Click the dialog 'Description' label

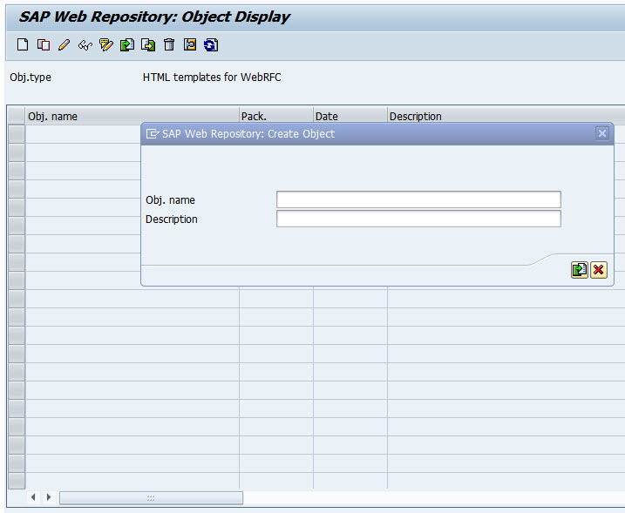(x=172, y=219)
